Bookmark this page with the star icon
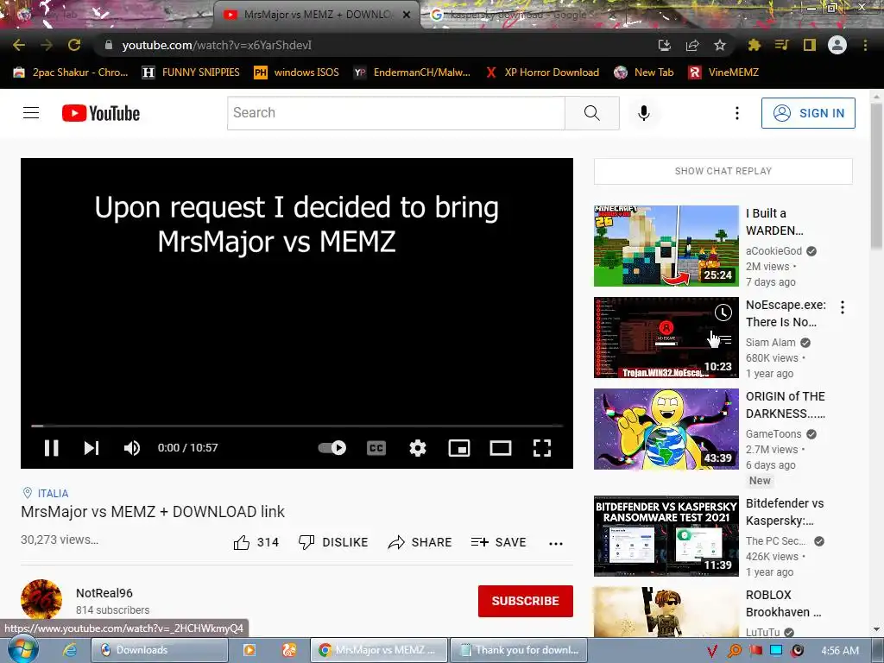The height and width of the screenshot is (663, 884). (720, 45)
